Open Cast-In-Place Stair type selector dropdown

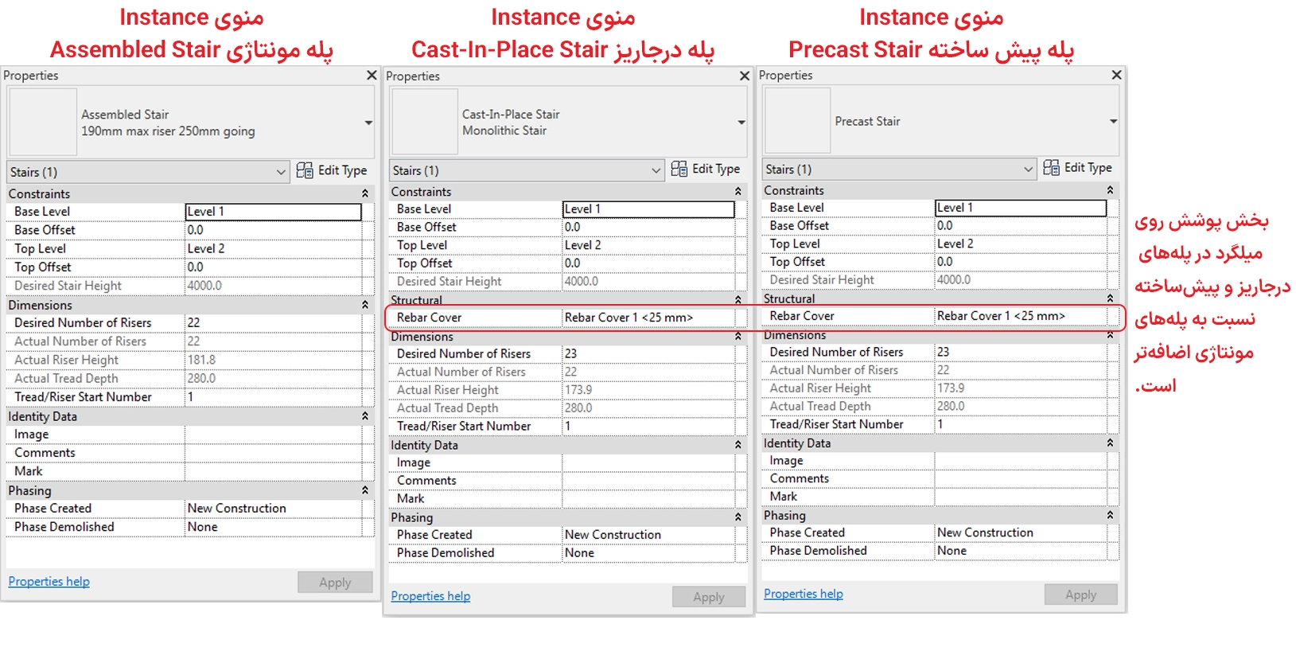click(x=741, y=123)
